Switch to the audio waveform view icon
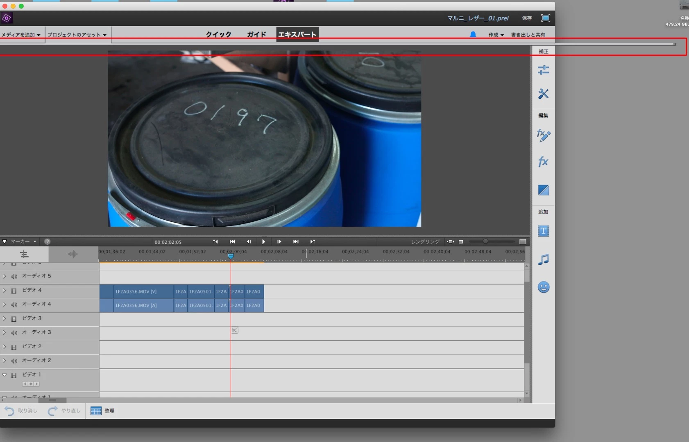 (x=73, y=254)
